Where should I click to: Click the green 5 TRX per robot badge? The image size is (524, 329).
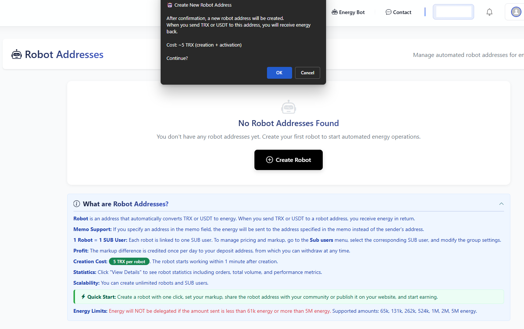tap(129, 261)
